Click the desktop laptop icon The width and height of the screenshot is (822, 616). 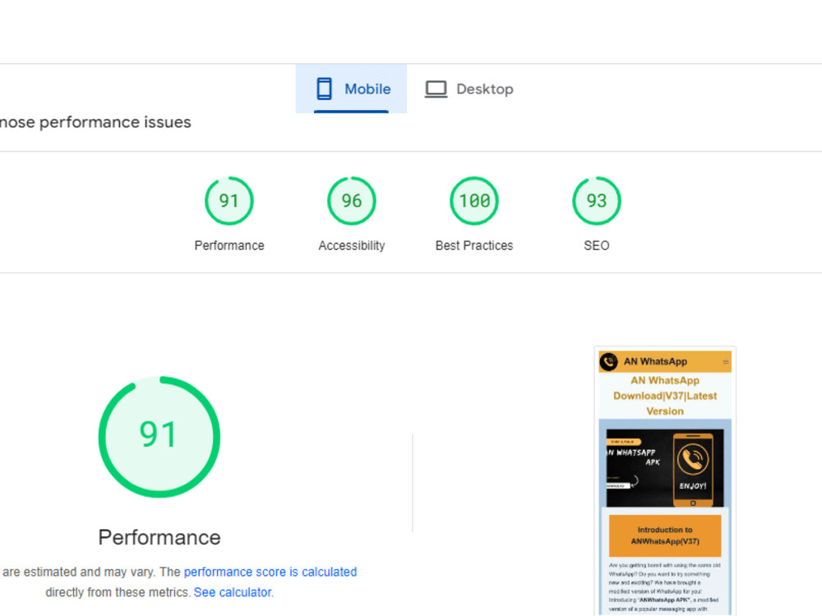point(436,89)
